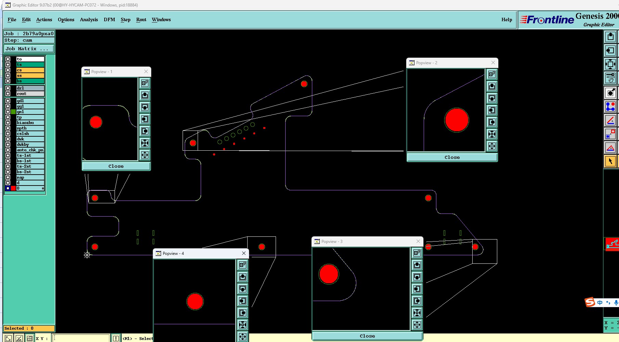Image resolution: width=619 pixels, height=342 pixels.
Task: Open the File menu
Action: (12, 19)
